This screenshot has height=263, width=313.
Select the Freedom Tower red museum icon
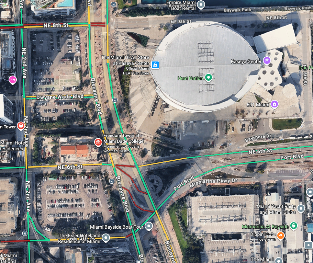pyautogui.click(x=98, y=142)
